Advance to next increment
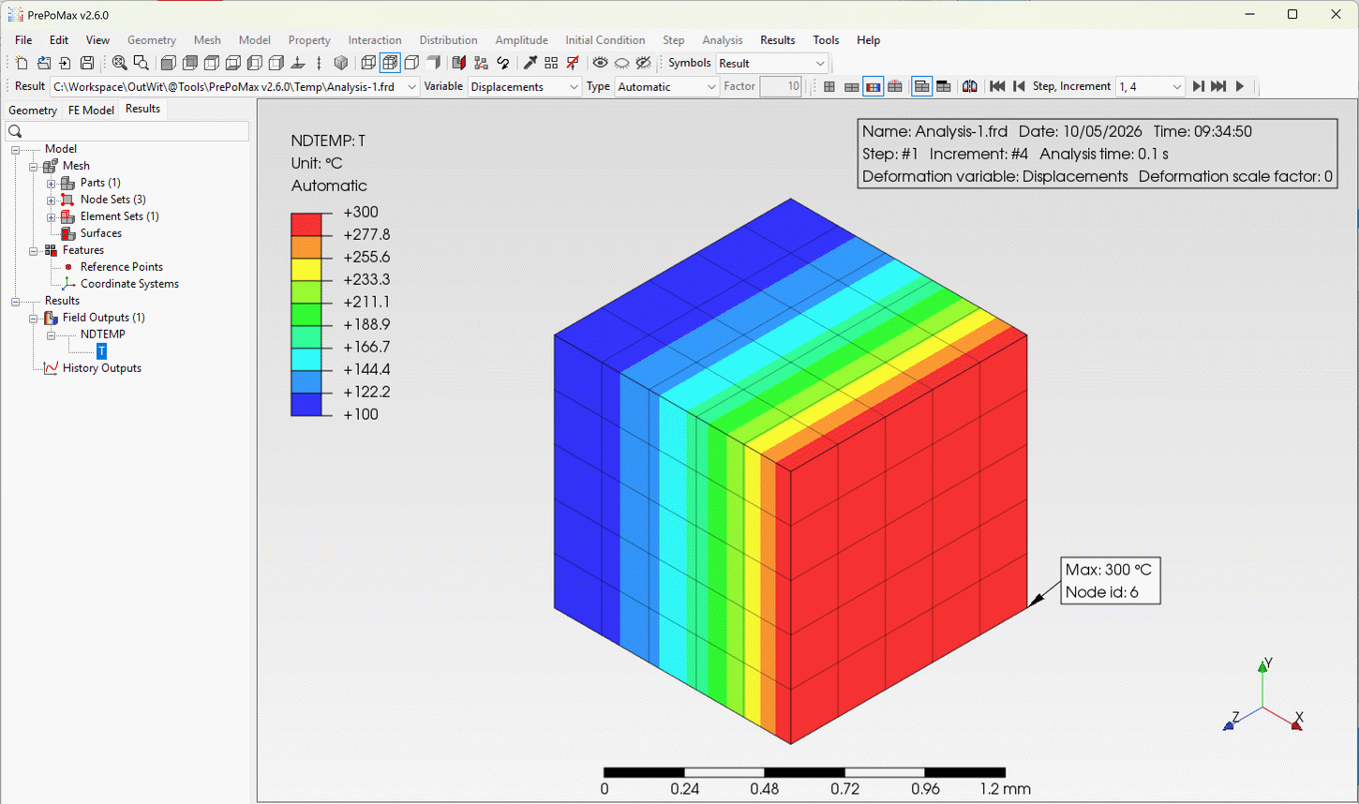The width and height of the screenshot is (1359, 804). point(1198,86)
